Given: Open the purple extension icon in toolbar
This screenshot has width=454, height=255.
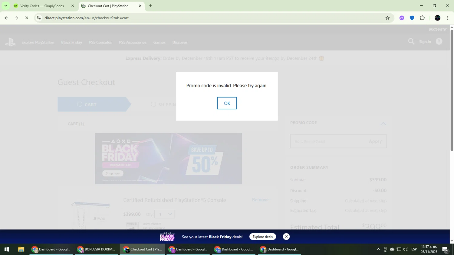Looking at the screenshot, I should click(x=402, y=18).
